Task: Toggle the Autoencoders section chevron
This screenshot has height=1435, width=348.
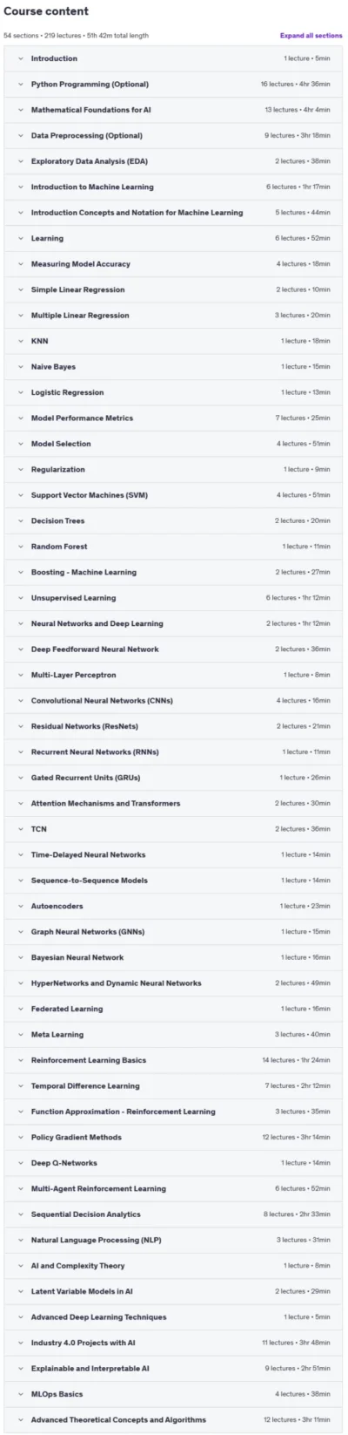Action: (x=21, y=906)
